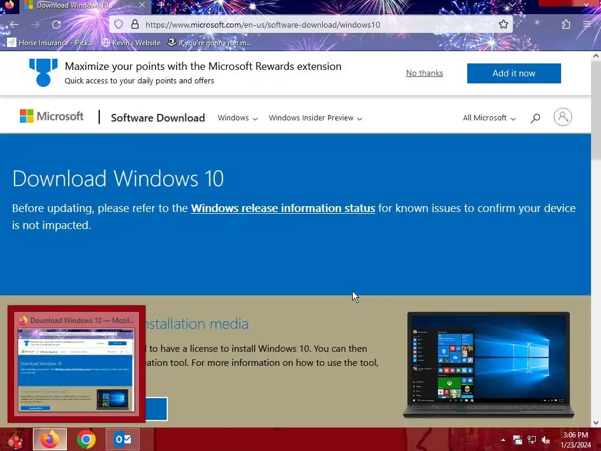Select the Download Windows 10 tab
601x451 pixels.
(85, 5)
